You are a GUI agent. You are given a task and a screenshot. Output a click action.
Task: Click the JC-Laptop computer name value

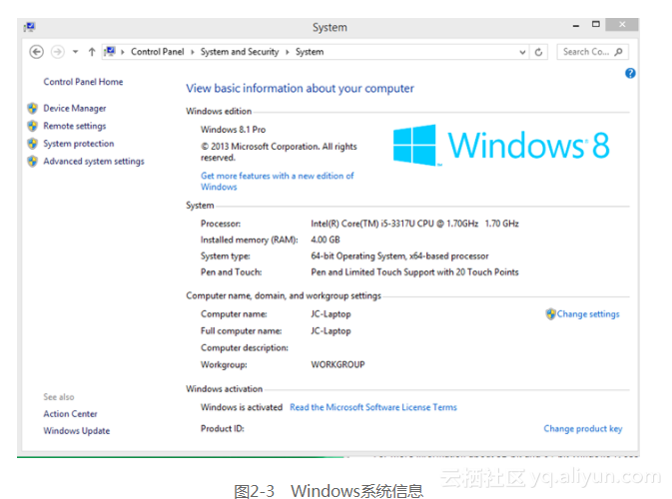[x=331, y=314]
